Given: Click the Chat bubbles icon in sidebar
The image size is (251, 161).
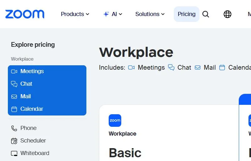Looking at the screenshot, I should click(14, 84).
